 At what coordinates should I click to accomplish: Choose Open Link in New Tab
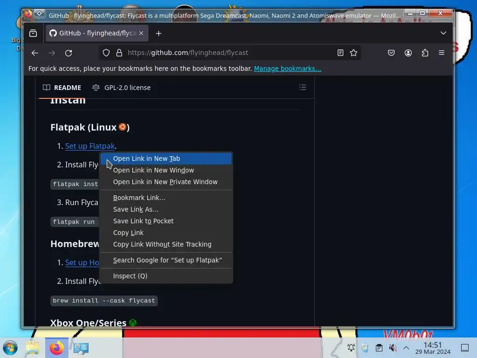point(166,158)
